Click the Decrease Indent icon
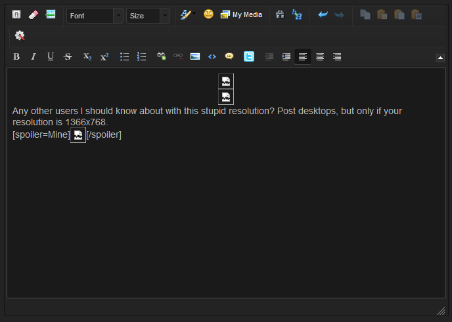 pyautogui.click(x=269, y=56)
